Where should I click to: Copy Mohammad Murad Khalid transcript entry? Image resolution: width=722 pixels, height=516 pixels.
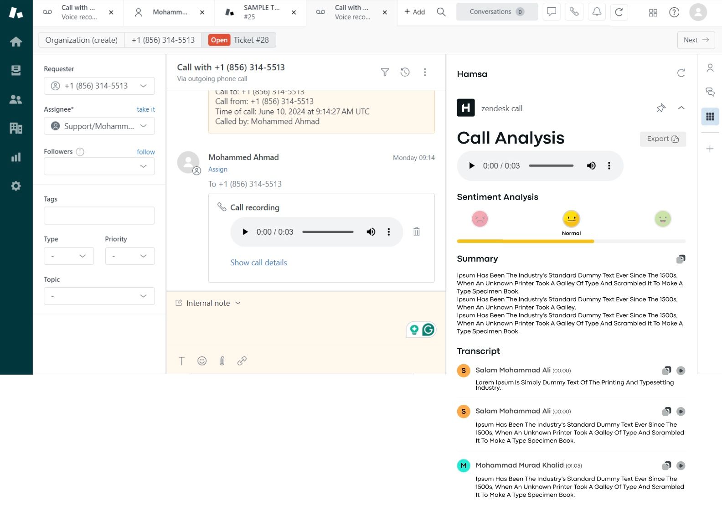pos(667,465)
